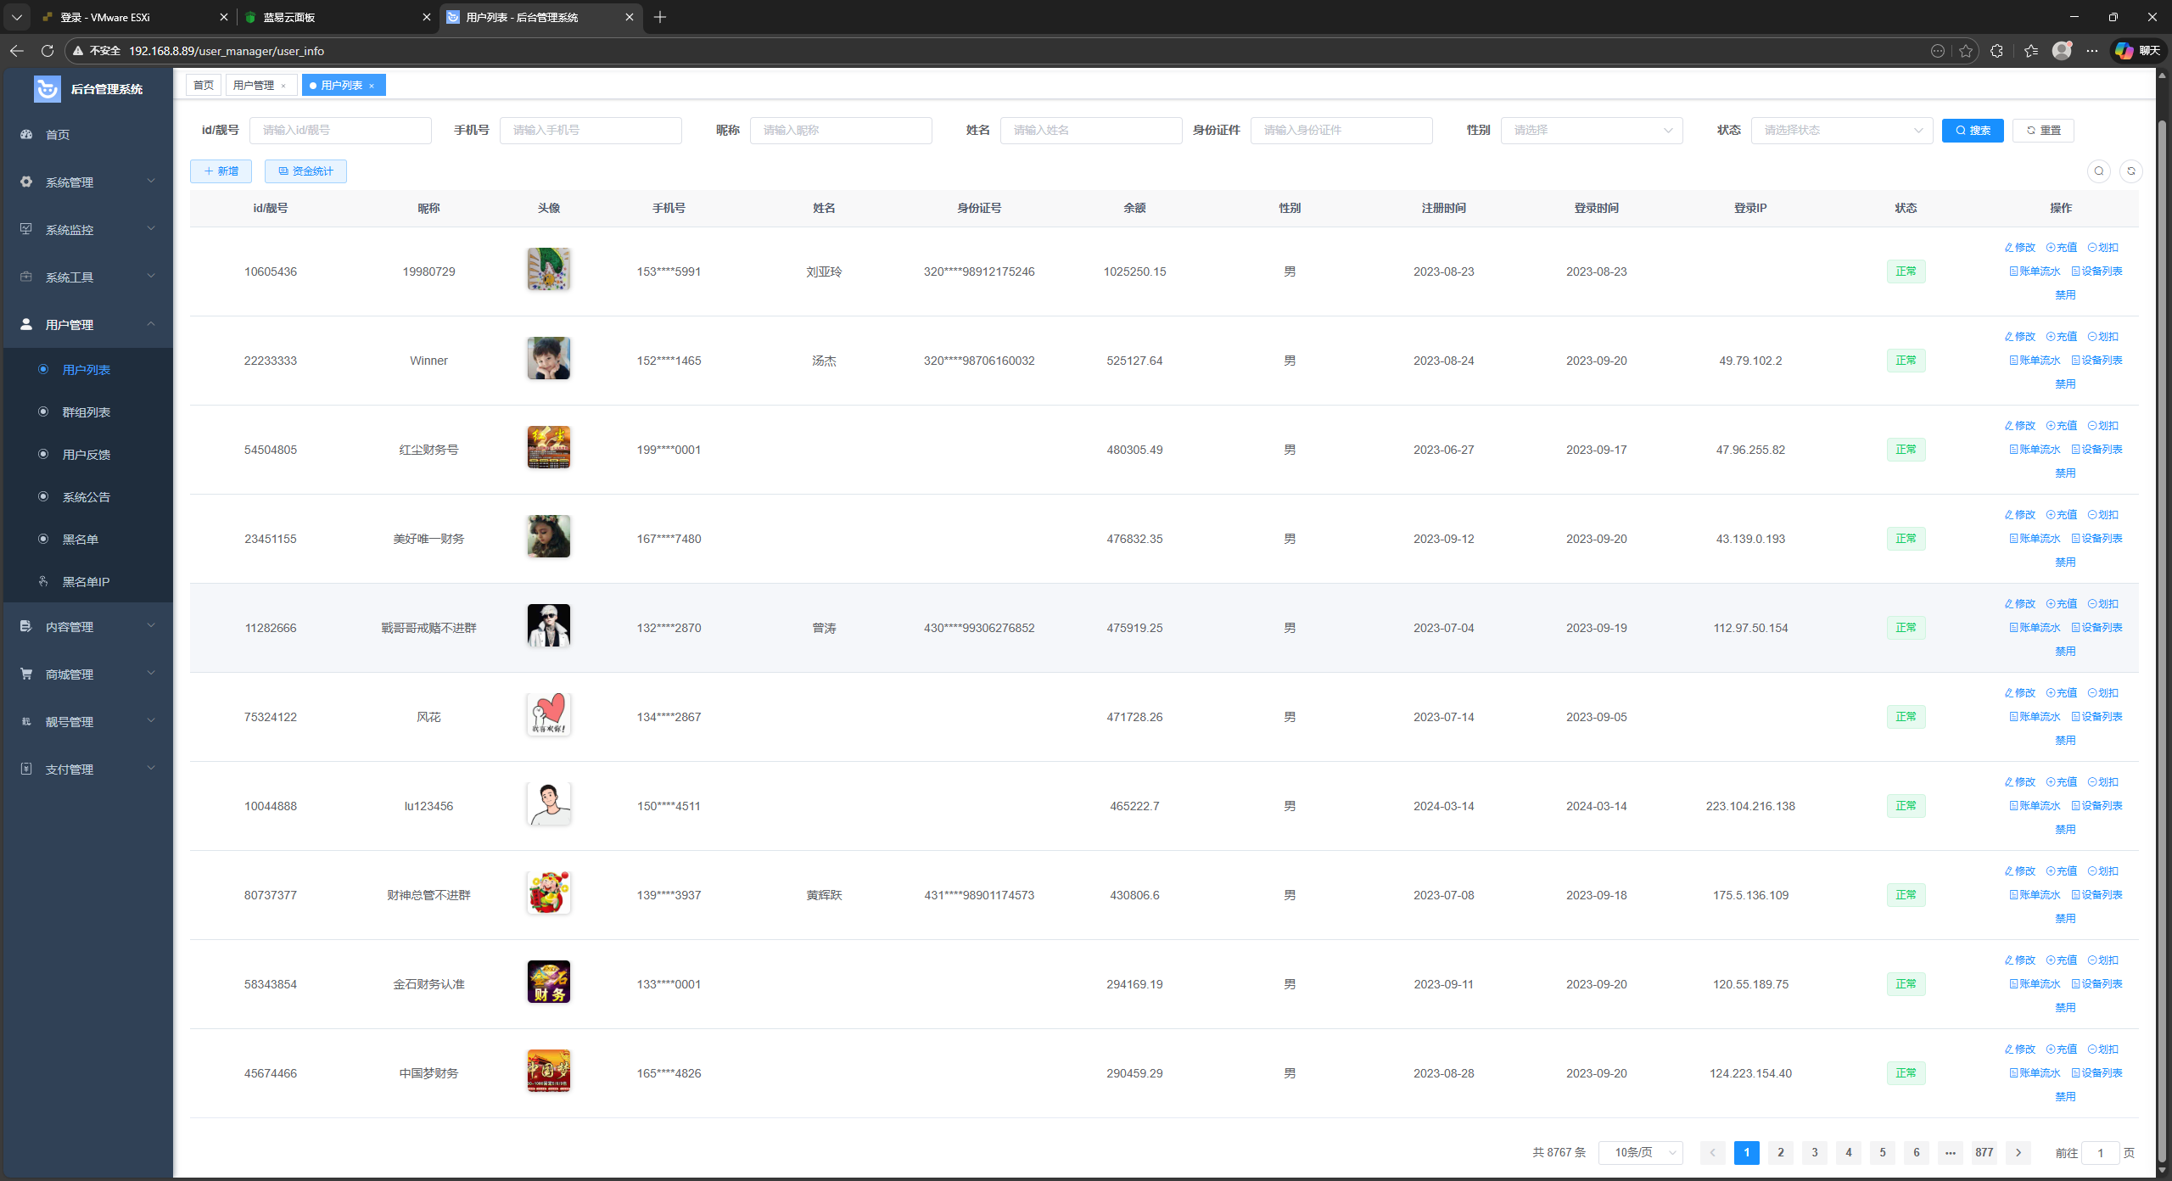2172x1181 pixels.
Task: Open the 性别 select dropdown
Action: pos(1591,130)
